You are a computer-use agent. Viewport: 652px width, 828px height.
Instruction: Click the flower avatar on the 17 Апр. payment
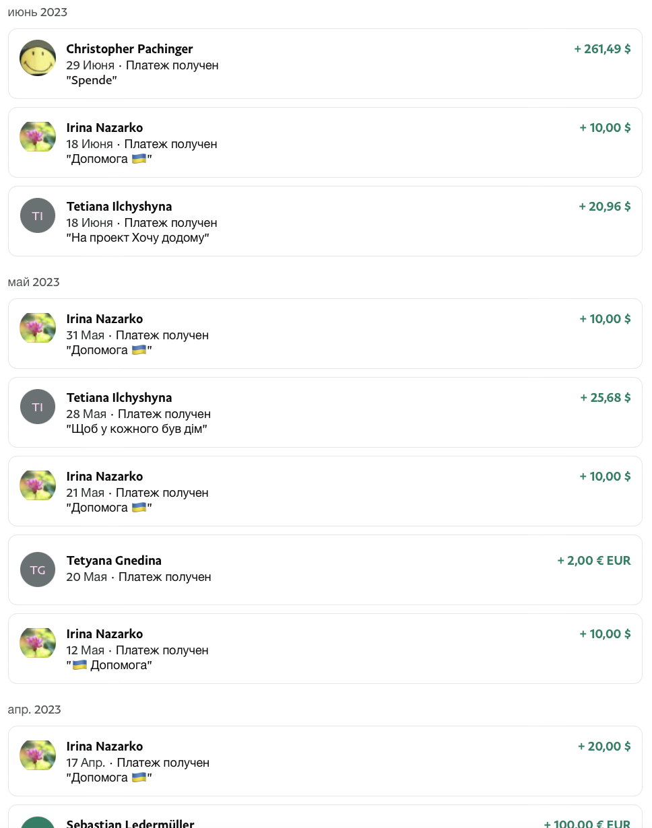[x=38, y=755]
